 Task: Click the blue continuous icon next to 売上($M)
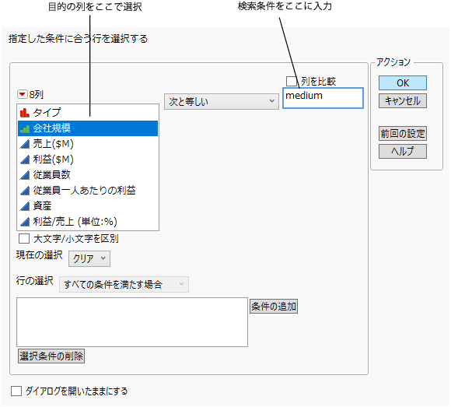tap(25, 144)
